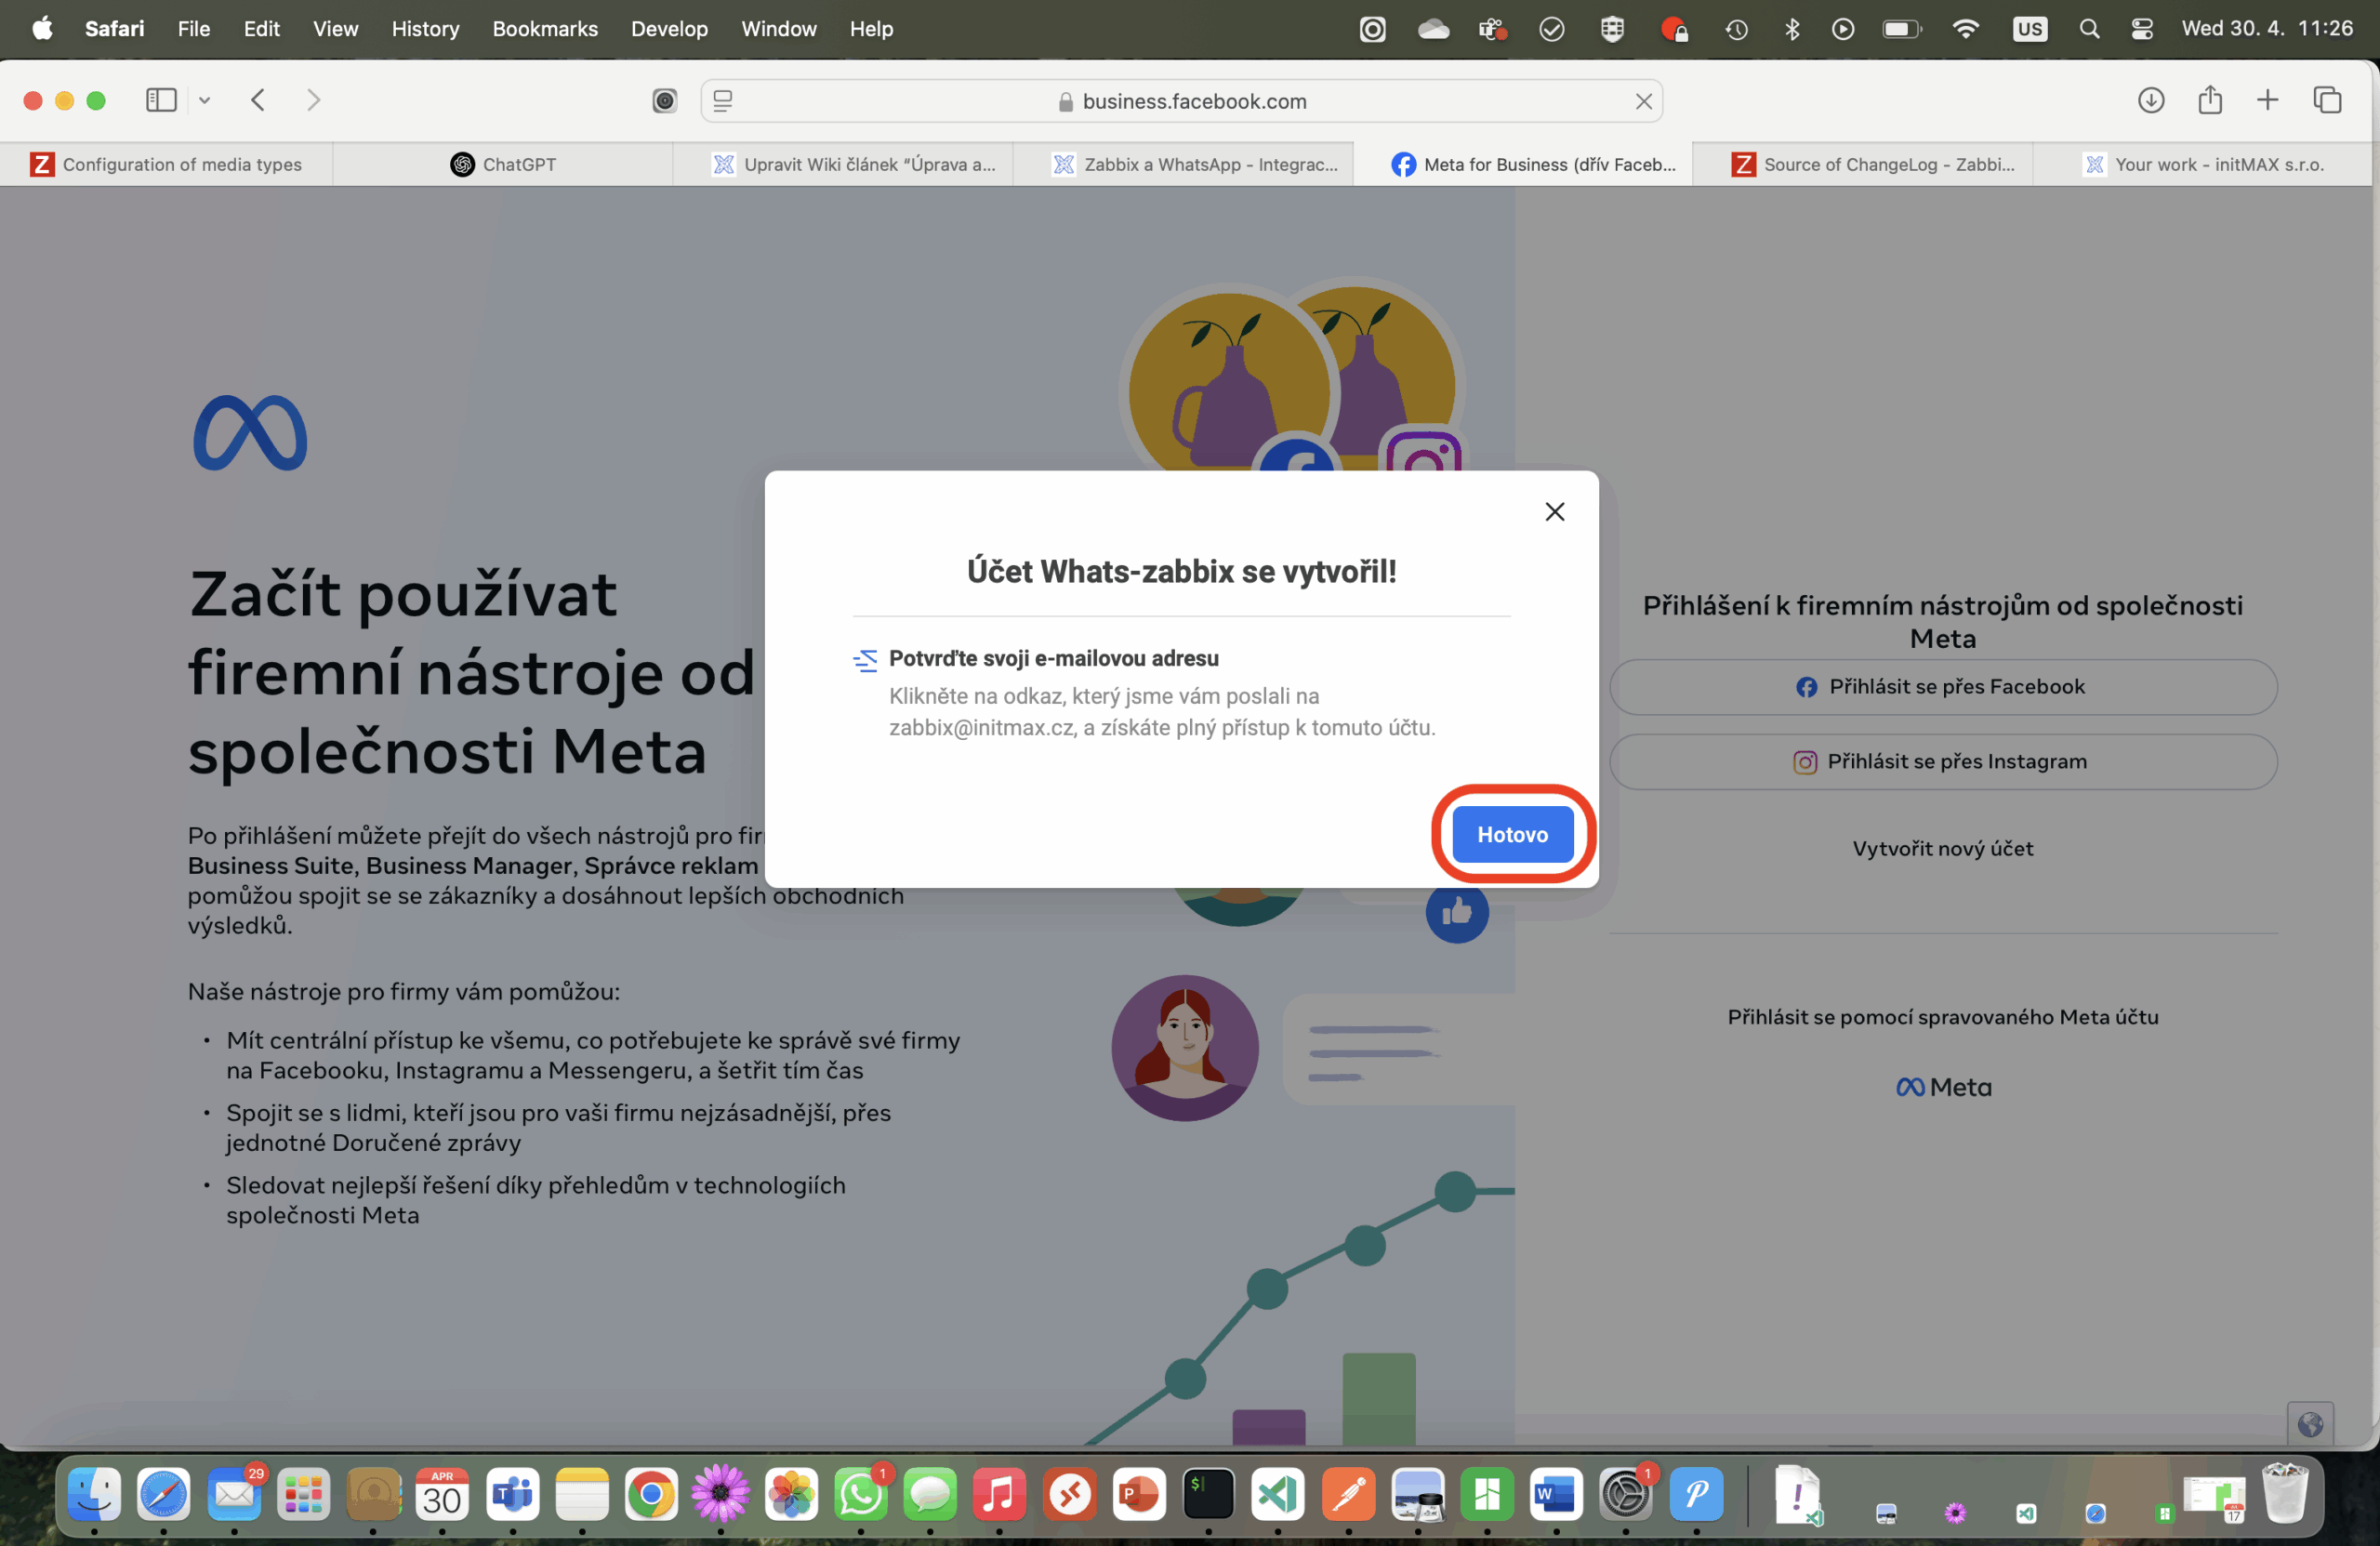This screenshot has height=1546, width=2380.
Task: Open Microsoft Teams from the Dock
Action: click(512, 1494)
